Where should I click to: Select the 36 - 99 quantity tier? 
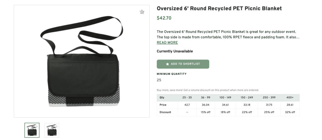click(205, 97)
